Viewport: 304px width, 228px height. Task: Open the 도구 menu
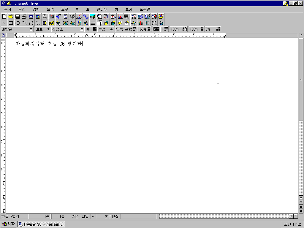pos(64,9)
